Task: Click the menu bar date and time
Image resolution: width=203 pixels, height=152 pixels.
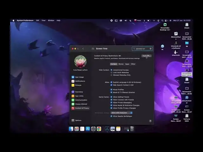Action: (182, 20)
